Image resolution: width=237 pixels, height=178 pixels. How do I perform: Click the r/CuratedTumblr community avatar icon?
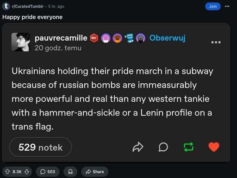[x=6, y=6]
